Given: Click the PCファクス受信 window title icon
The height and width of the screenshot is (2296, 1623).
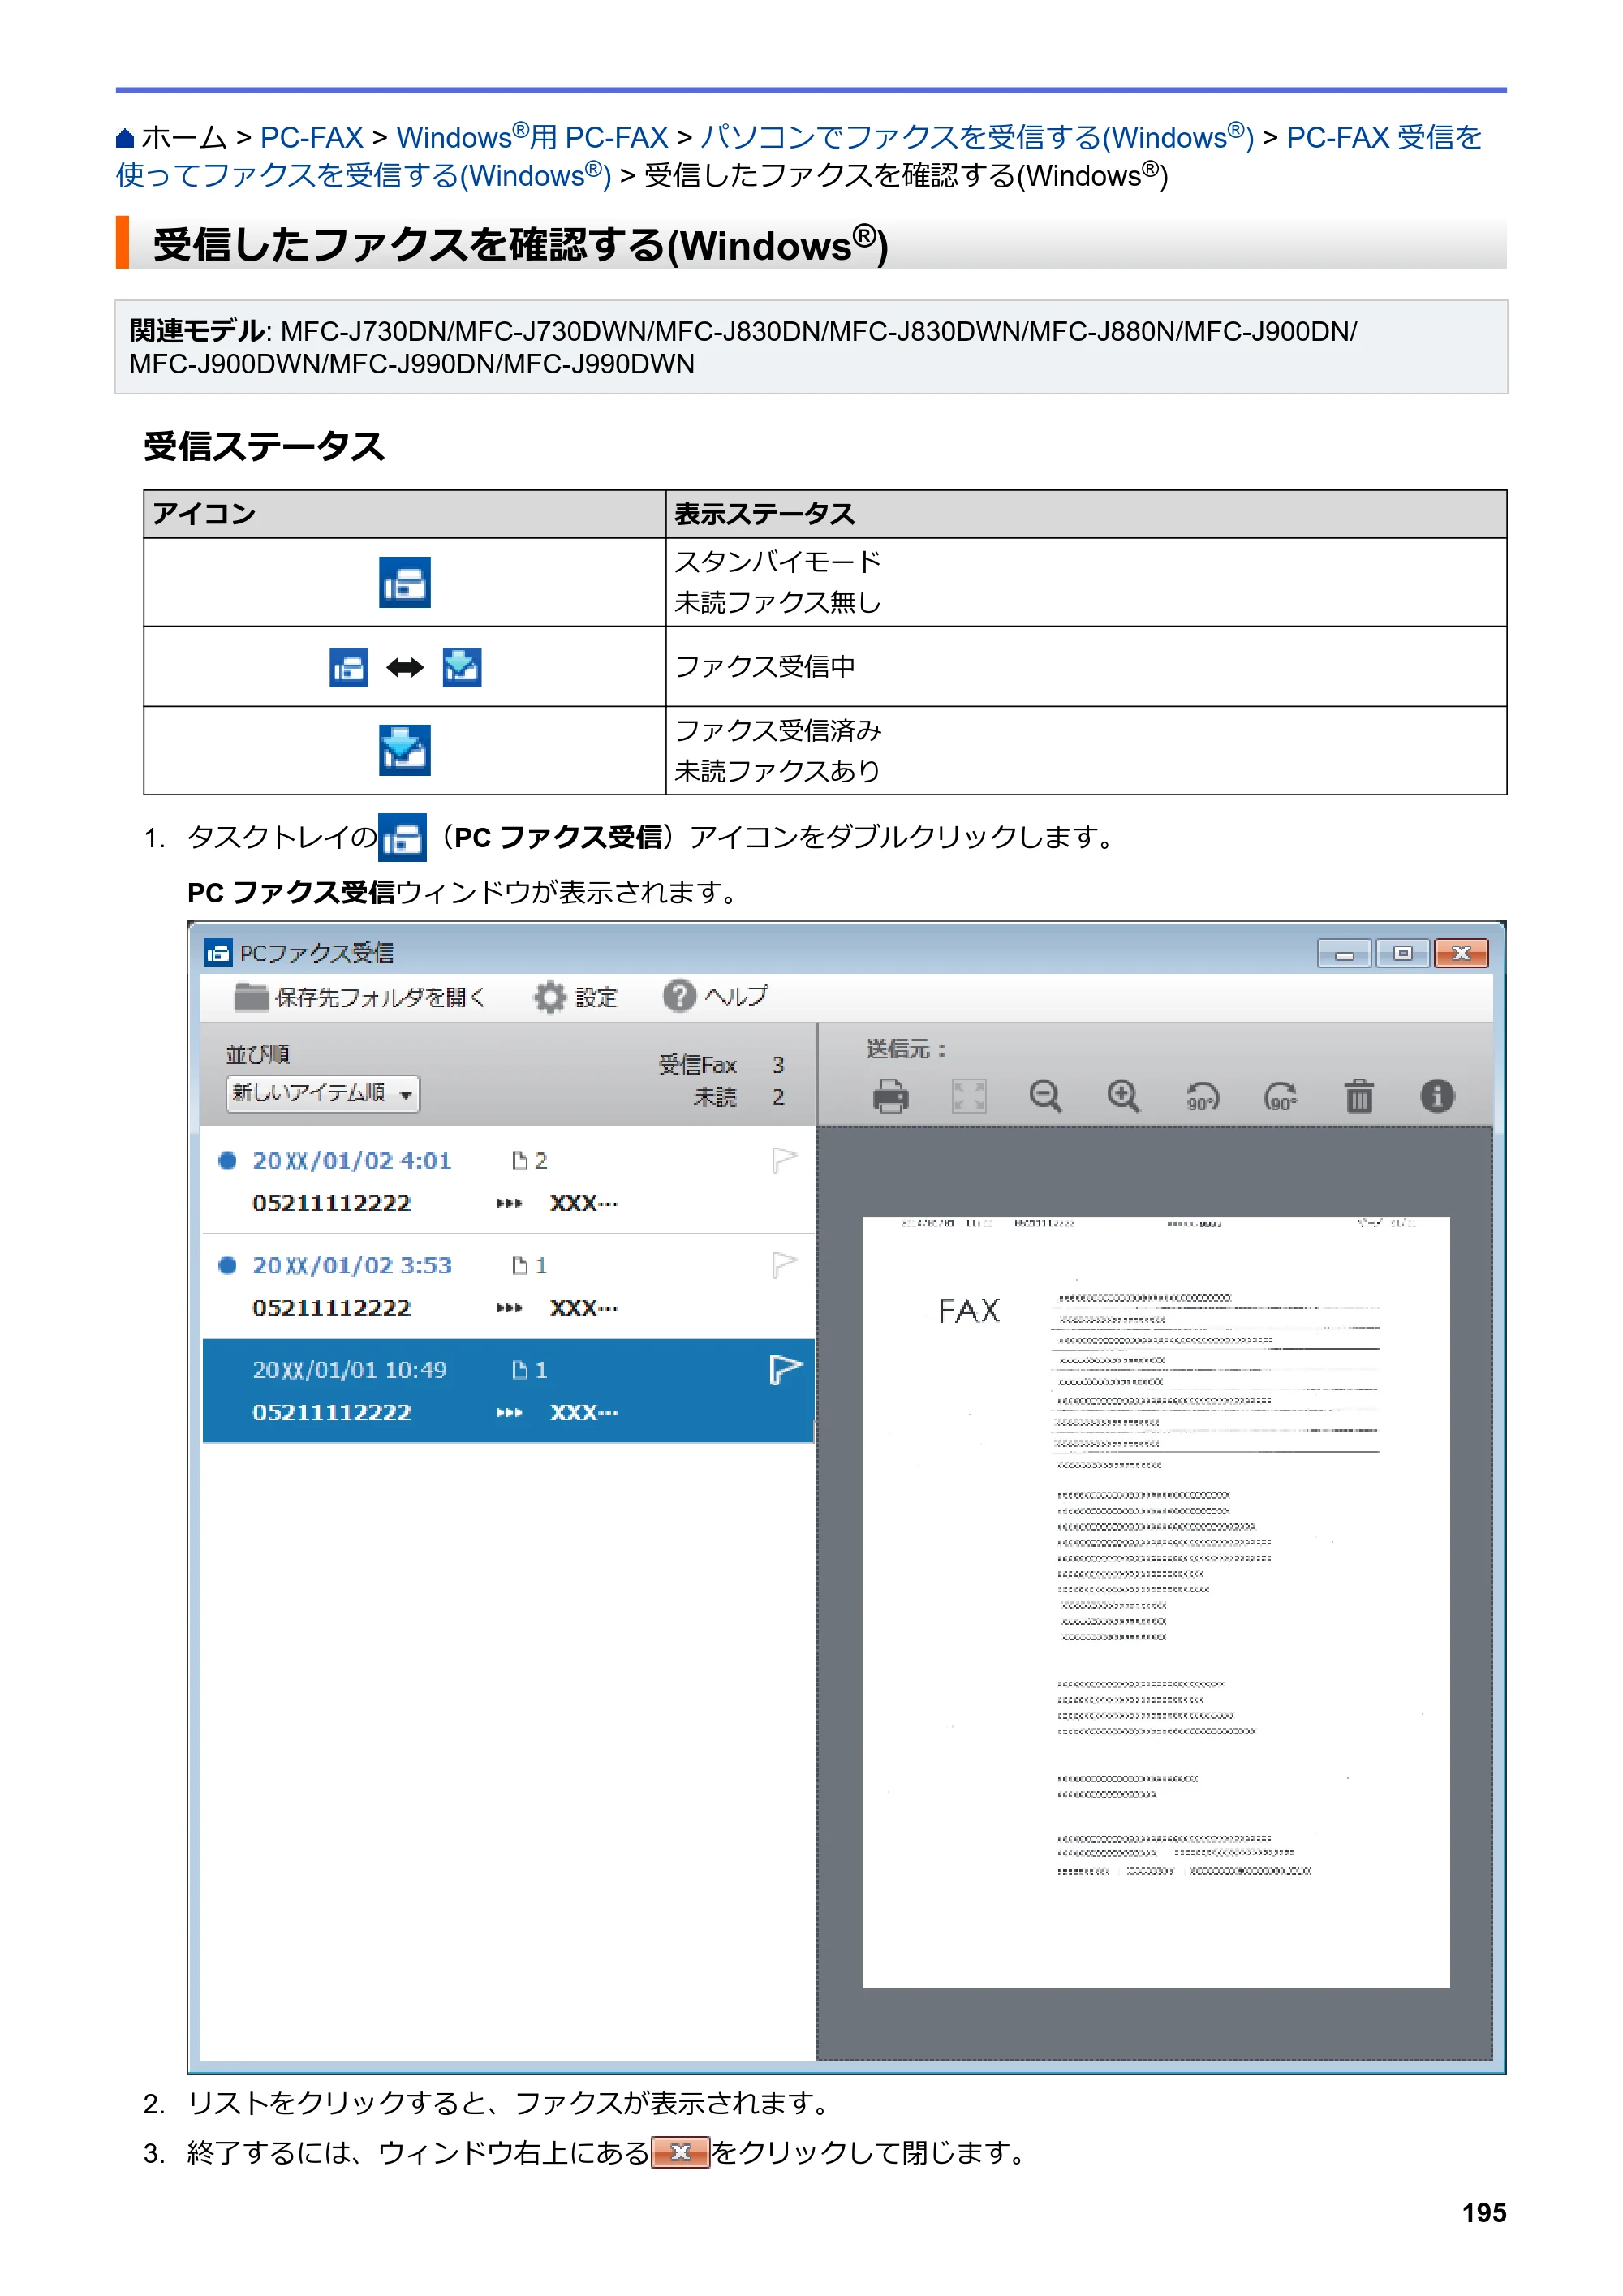Looking at the screenshot, I should [217, 952].
